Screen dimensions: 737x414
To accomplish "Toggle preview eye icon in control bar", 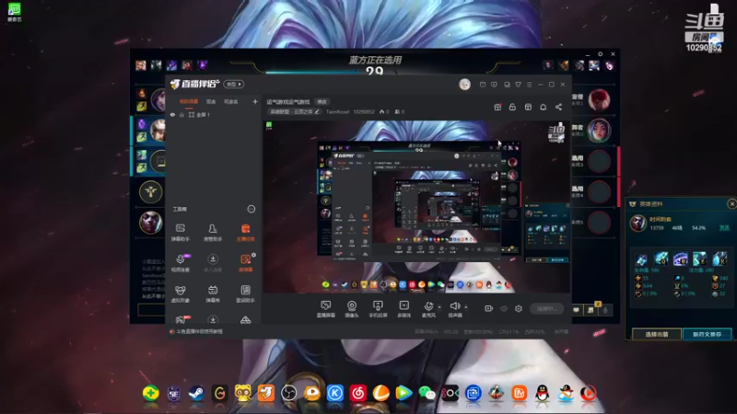I will click(x=504, y=308).
